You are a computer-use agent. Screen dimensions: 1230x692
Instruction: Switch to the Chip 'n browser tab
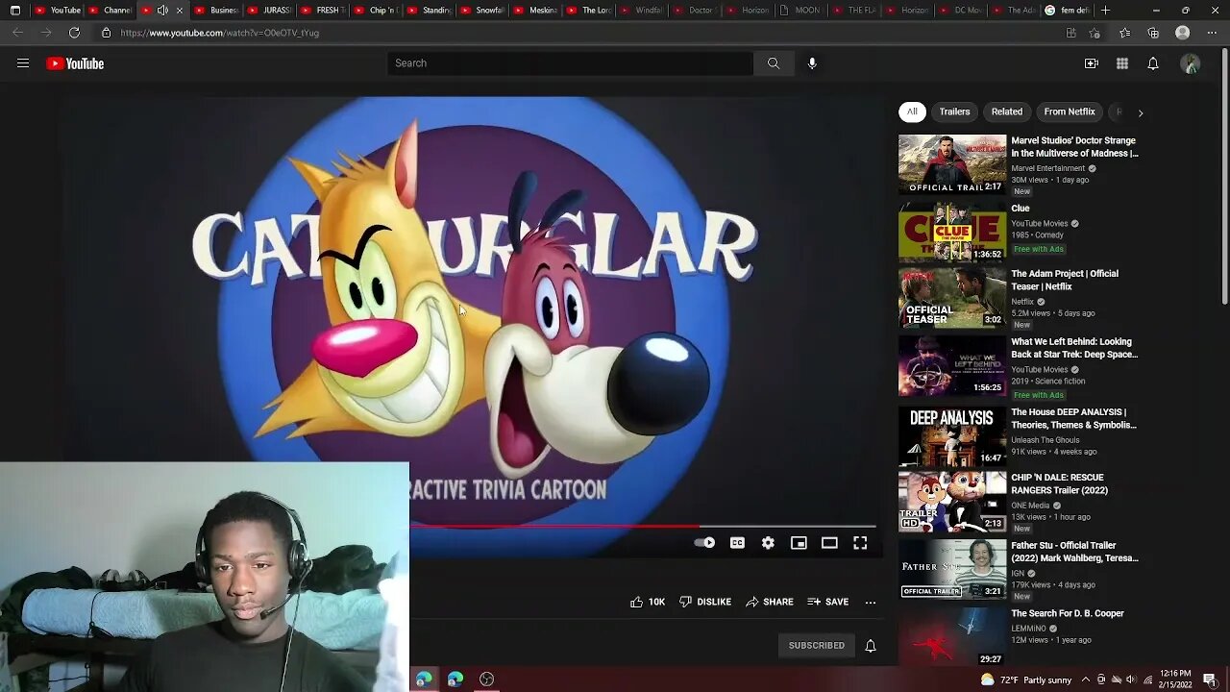[x=374, y=10]
